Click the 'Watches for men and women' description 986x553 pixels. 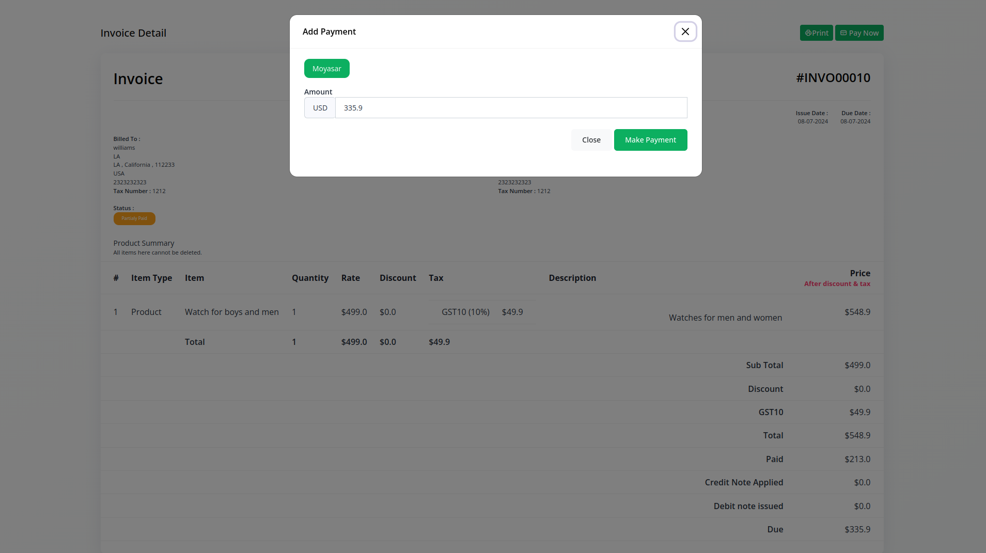[725, 318]
